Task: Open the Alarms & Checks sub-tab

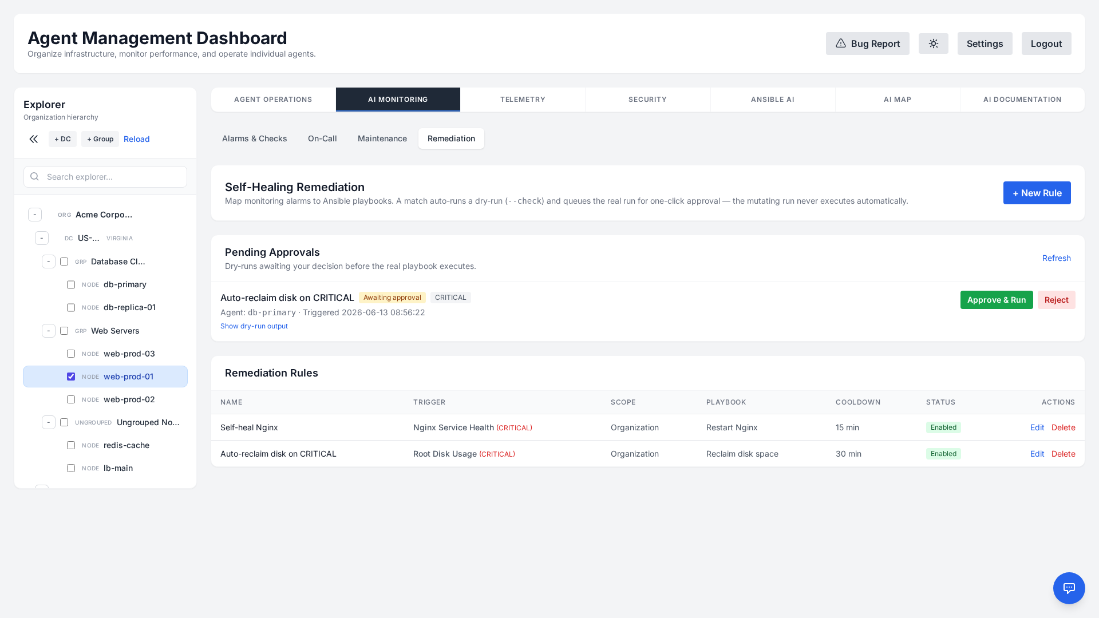Action: coord(255,138)
